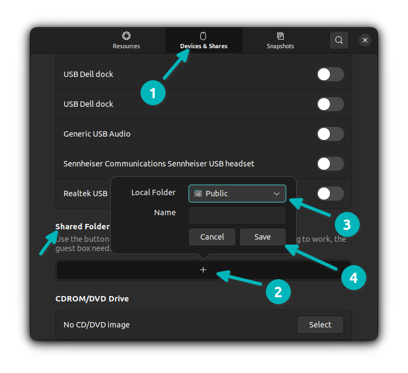Toggle Sennheiser USB headset switch
The height and width of the screenshot is (373, 408).
pyautogui.click(x=330, y=164)
